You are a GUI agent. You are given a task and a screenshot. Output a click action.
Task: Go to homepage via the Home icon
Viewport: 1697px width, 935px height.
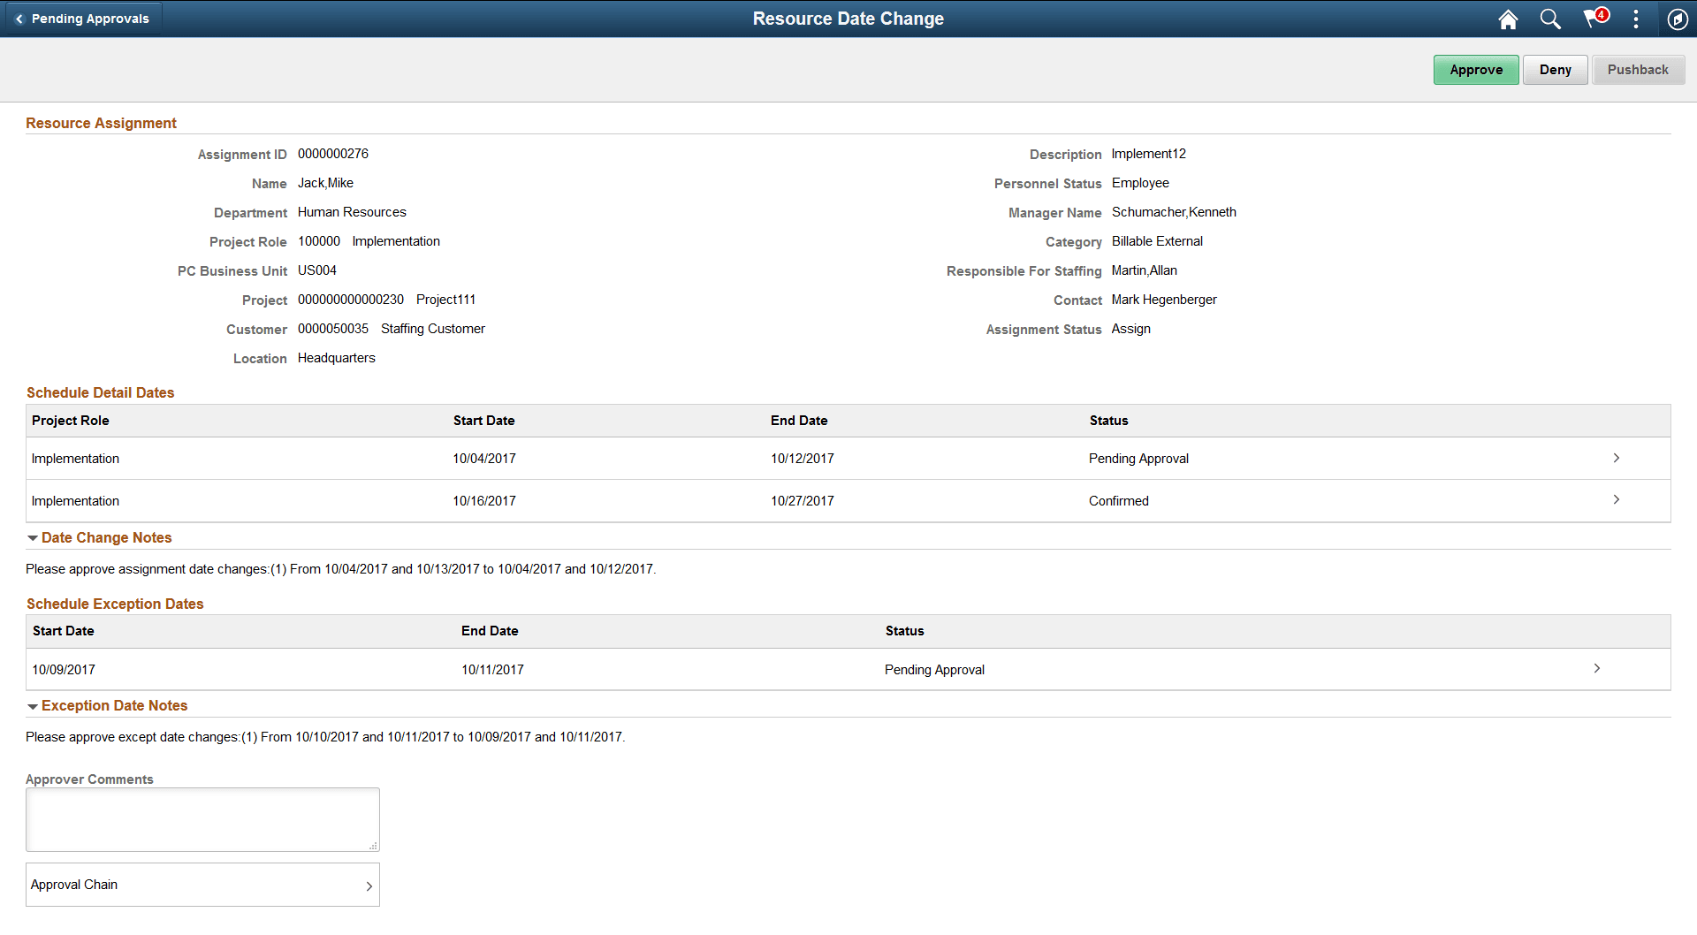pos(1508,19)
